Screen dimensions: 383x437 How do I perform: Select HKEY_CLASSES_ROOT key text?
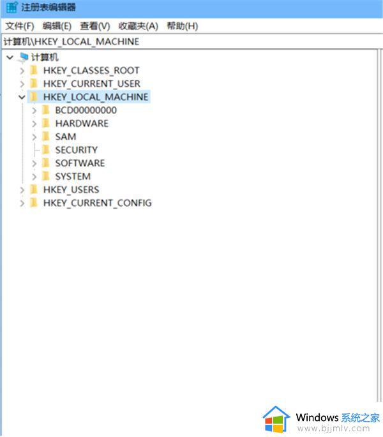pyautogui.click(x=91, y=71)
